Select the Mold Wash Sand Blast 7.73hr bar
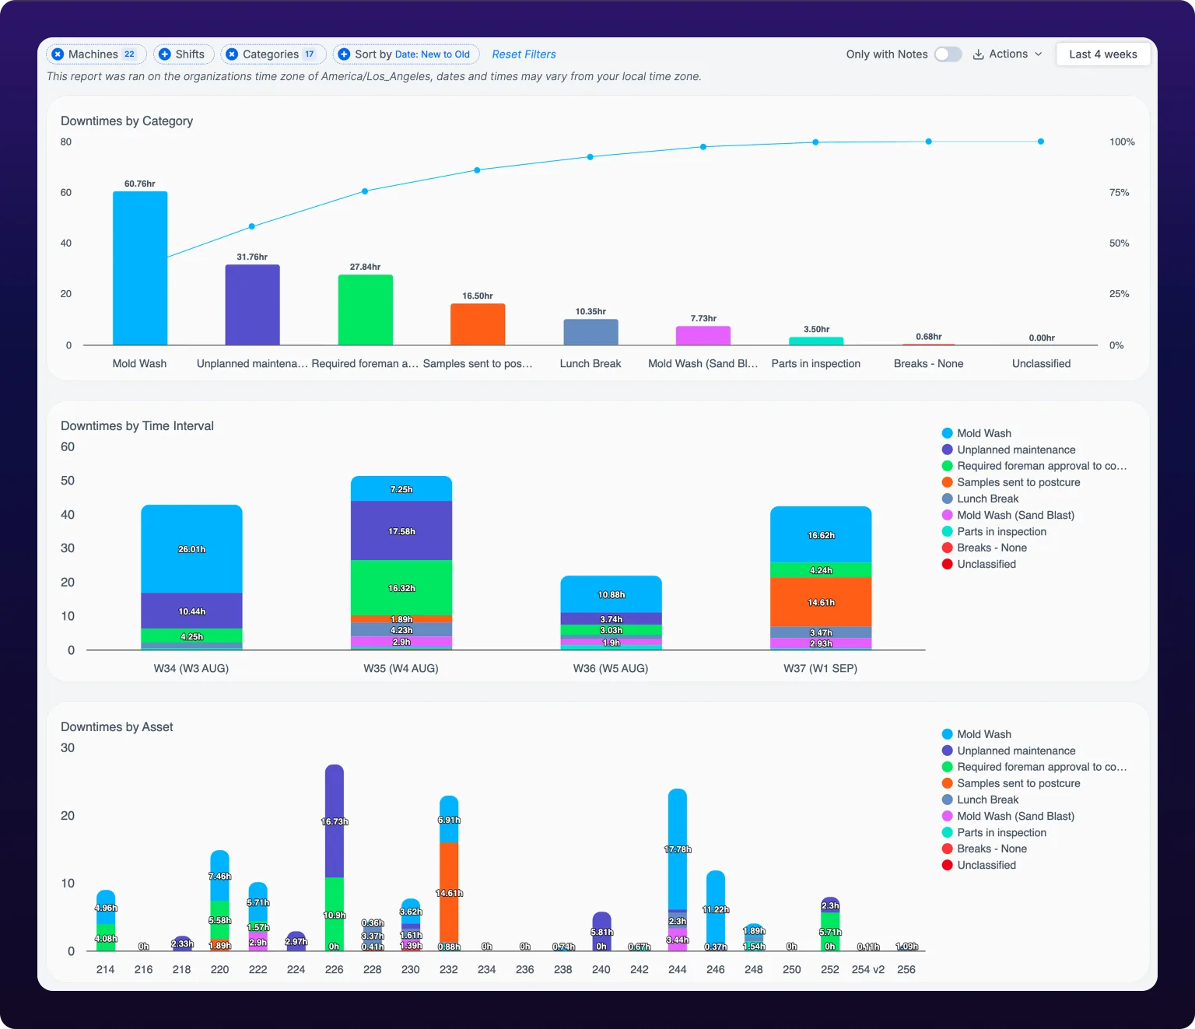This screenshot has width=1195, height=1029. (703, 335)
